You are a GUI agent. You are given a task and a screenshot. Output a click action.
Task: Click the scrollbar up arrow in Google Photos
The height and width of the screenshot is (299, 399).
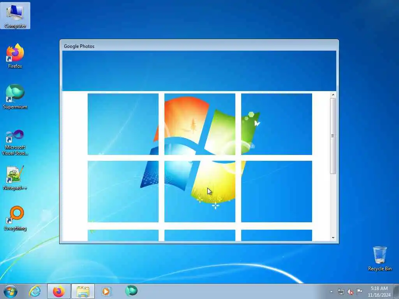coord(333,95)
